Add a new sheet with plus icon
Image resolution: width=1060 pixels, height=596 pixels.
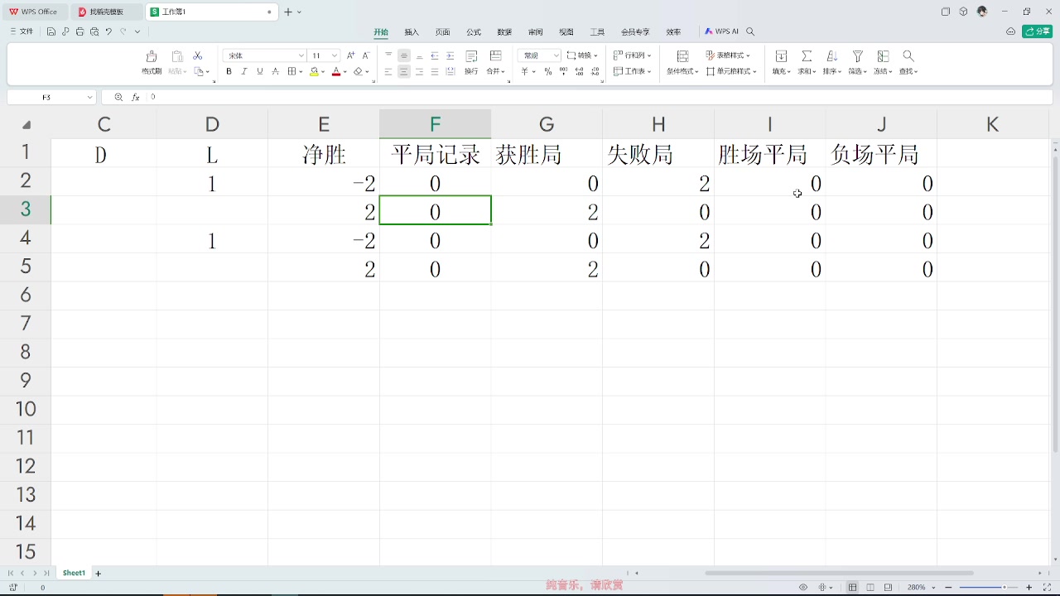98,573
